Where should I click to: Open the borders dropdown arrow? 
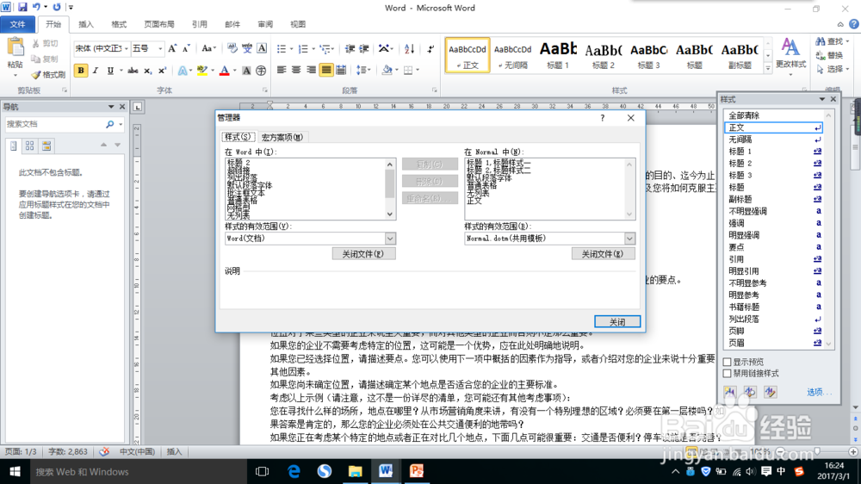[418, 71]
